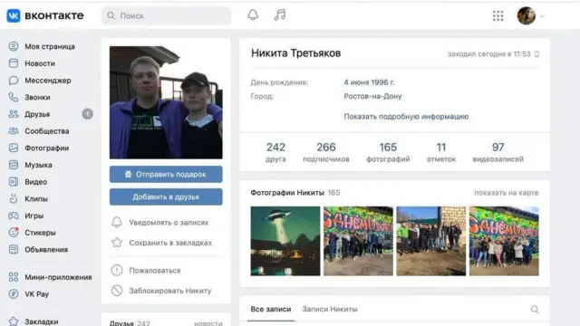Image resolution: width=580 pixels, height=326 pixels.
Task: Open the brick building group photo
Action: [431, 241]
